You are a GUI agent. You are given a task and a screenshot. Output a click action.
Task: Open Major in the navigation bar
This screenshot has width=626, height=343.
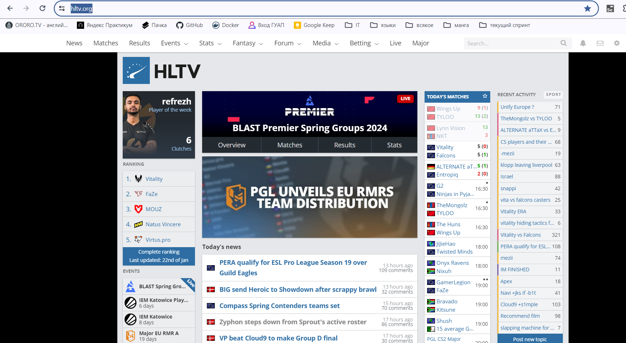[x=421, y=43]
